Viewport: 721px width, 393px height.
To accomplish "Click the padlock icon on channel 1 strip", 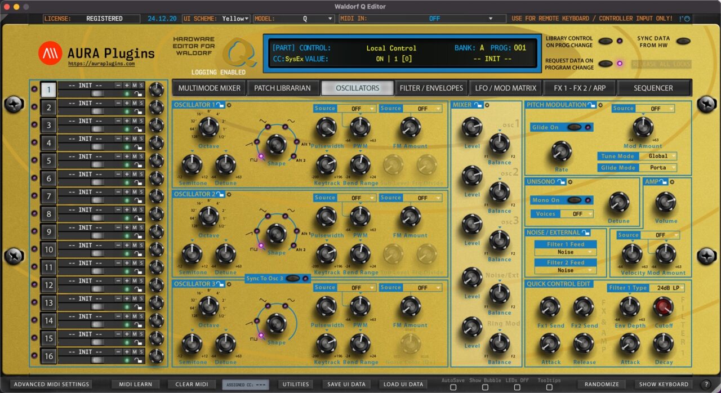I will pos(138,93).
